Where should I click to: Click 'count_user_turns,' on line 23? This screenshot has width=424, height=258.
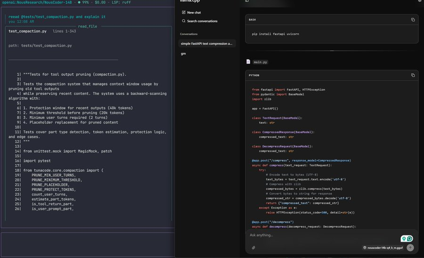click(x=49, y=194)
